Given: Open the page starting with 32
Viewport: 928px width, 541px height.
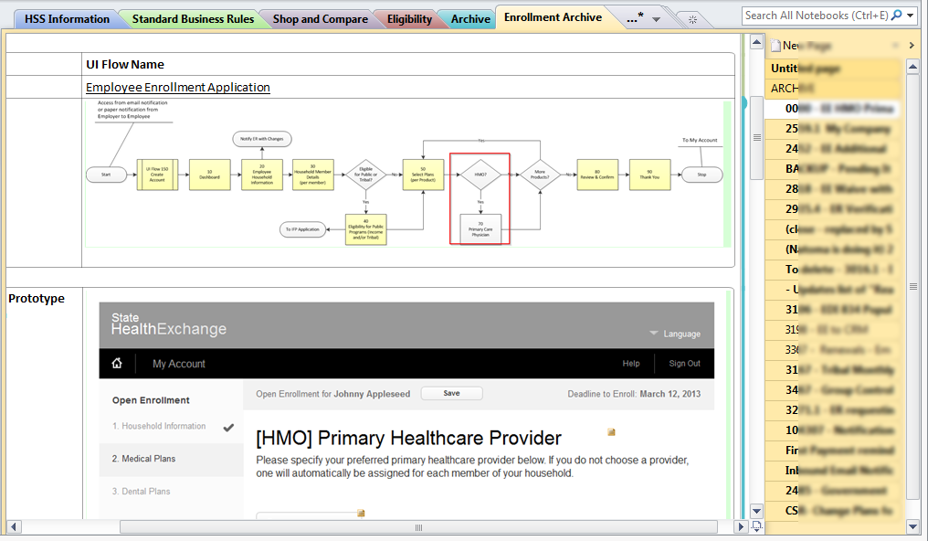Looking at the screenshot, I should coord(833,410).
